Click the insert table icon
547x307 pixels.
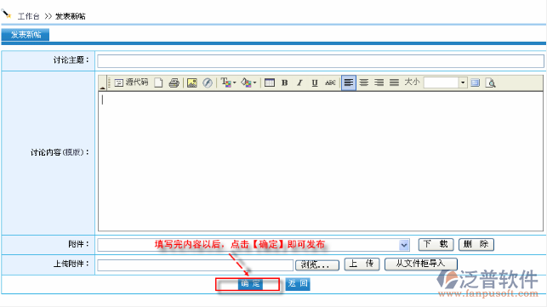270,82
